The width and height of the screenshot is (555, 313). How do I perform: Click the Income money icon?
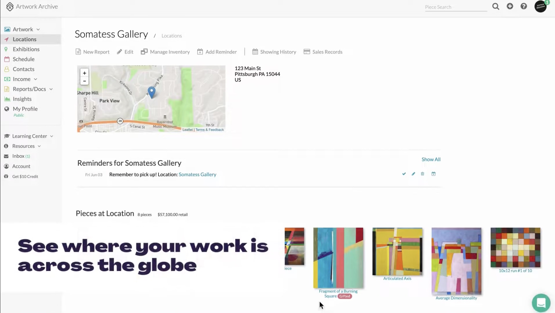[7, 79]
